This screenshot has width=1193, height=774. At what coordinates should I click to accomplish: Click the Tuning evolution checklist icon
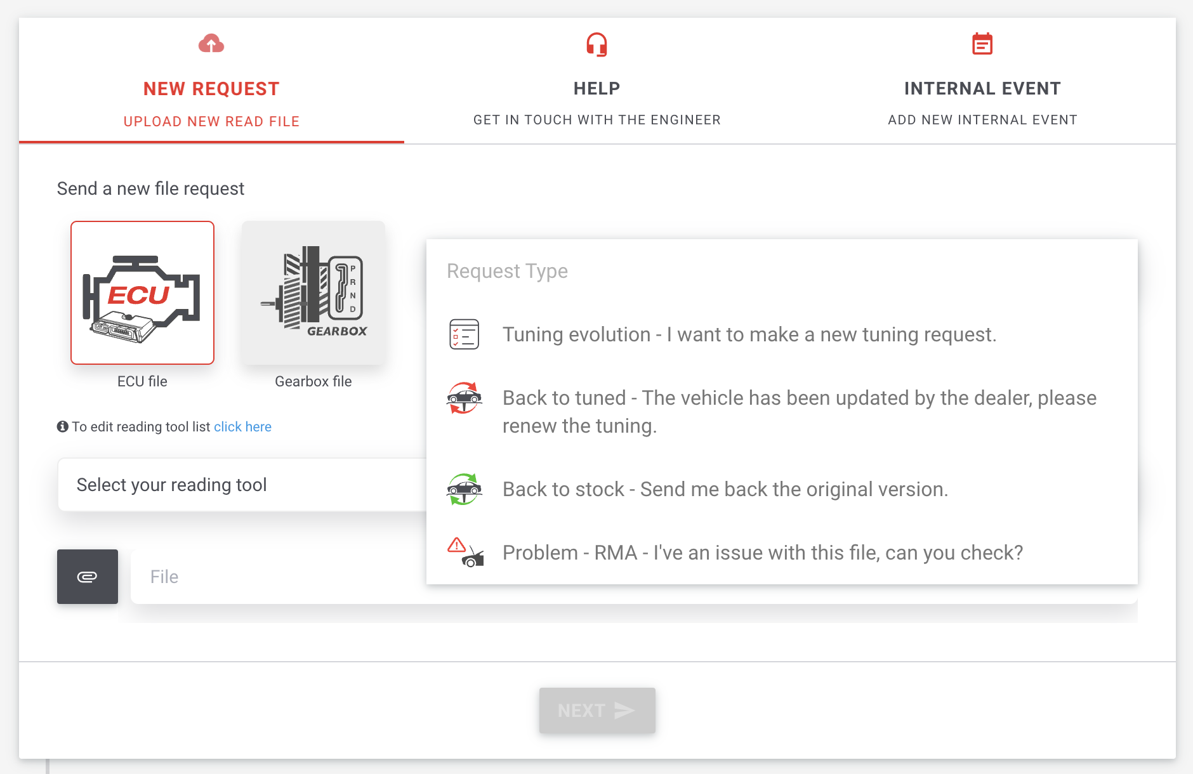tap(464, 334)
